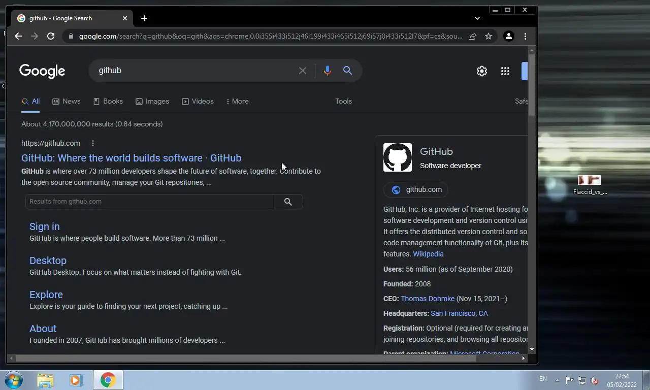
Task: Open Windows Media Player from the taskbar
Action: [x=76, y=380]
